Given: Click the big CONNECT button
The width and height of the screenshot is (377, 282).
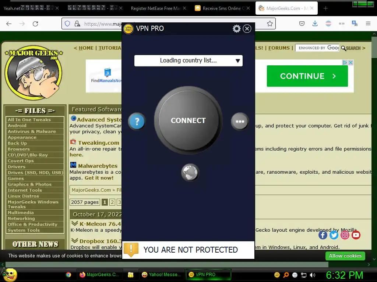Looking at the screenshot, I should click(188, 120).
